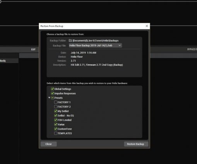The width and height of the screenshot is (197, 164).
Task: Click the Global Settings label
Action: click(x=63, y=89)
